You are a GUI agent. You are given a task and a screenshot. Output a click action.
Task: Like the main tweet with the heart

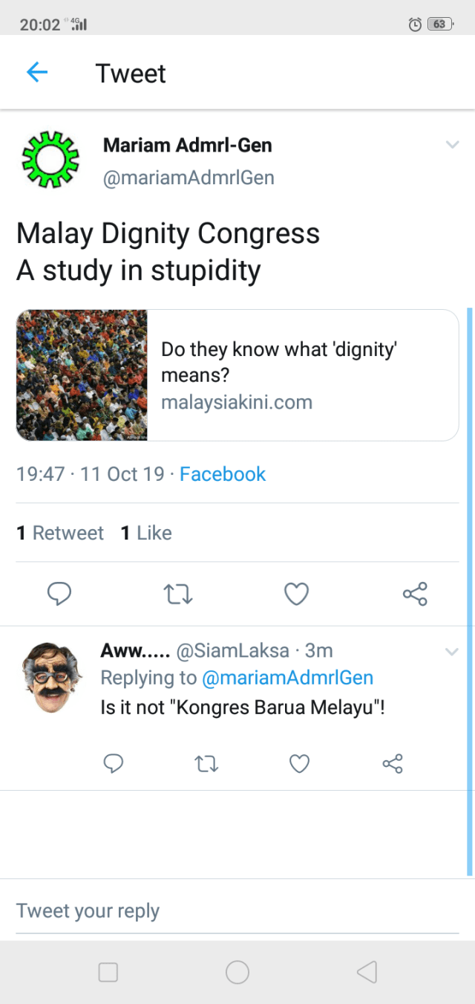click(296, 594)
